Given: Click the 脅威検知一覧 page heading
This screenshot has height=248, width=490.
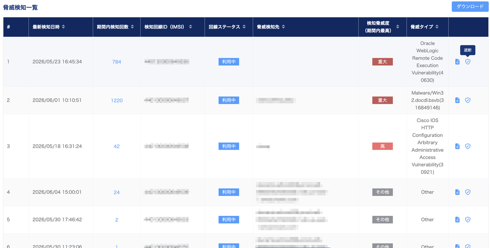Looking at the screenshot, I should (20, 7).
